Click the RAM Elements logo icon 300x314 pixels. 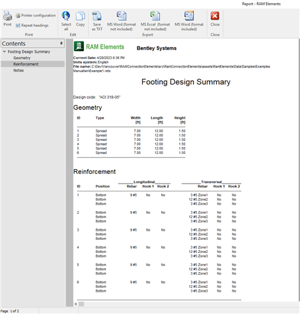(x=79, y=47)
